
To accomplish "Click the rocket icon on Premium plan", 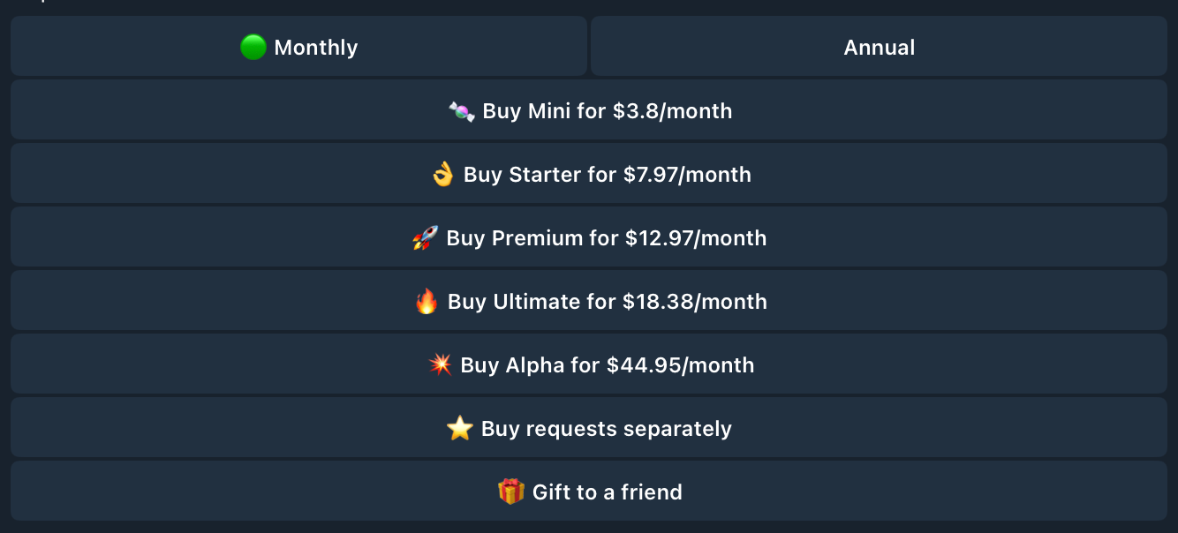I will click(x=426, y=238).
